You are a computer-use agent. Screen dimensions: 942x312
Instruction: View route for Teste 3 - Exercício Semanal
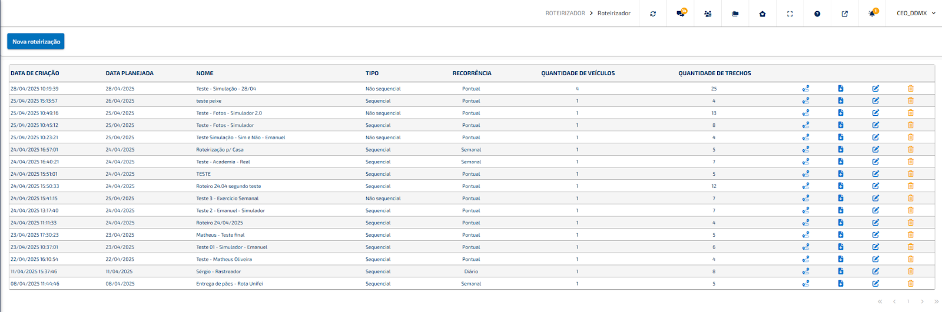coord(805,199)
